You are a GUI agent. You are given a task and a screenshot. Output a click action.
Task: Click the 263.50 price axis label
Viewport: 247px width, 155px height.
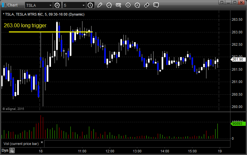(x=237, y=19)
